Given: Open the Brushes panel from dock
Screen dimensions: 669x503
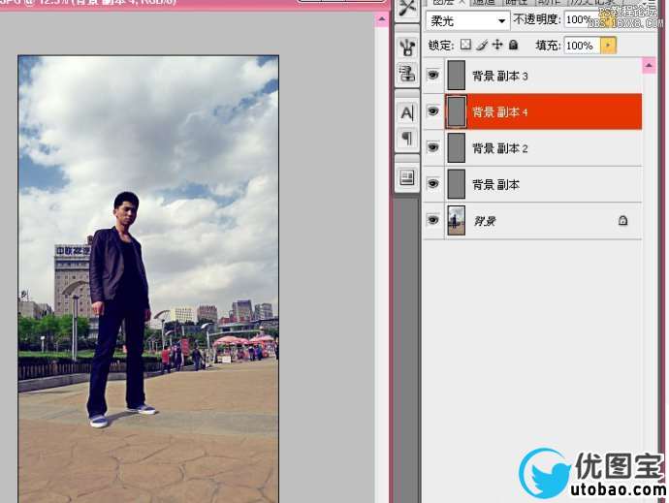Looking at the screenshot, I should [407, 47].
